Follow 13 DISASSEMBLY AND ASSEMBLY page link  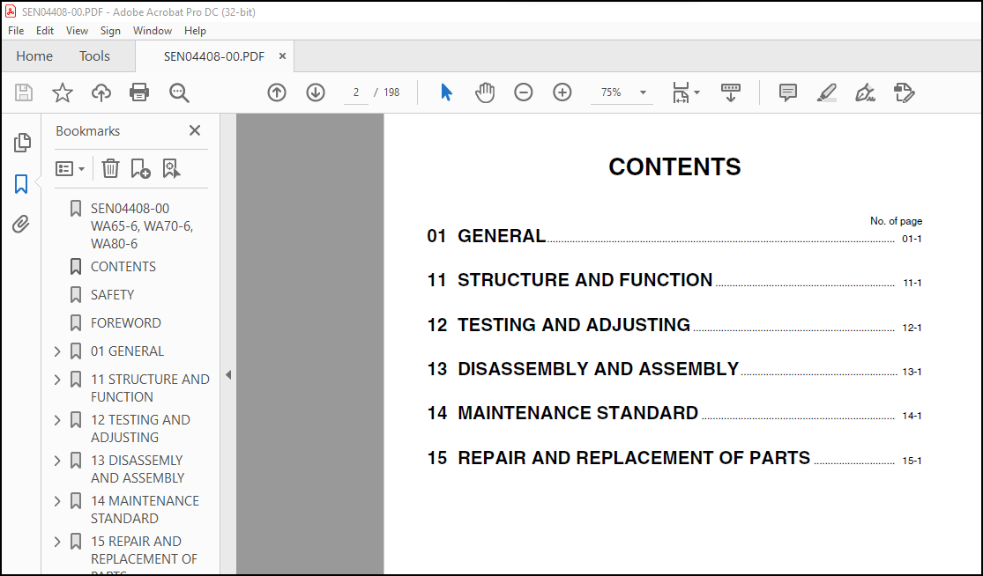pyautogui.click(x=674, y=369)
